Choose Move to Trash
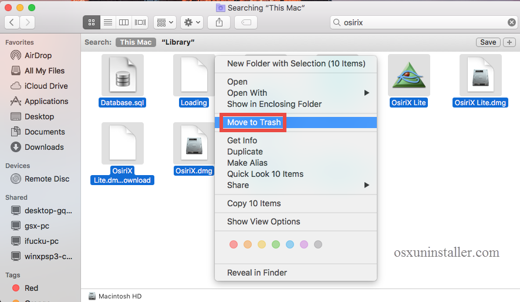This screenshot has width=520, height=302. click(x=296, y=122)
